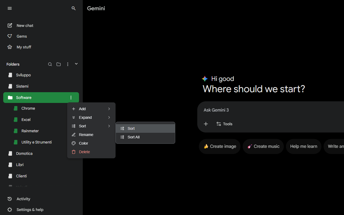
Task: Open My stuff
Action: (x=24, y=47)
